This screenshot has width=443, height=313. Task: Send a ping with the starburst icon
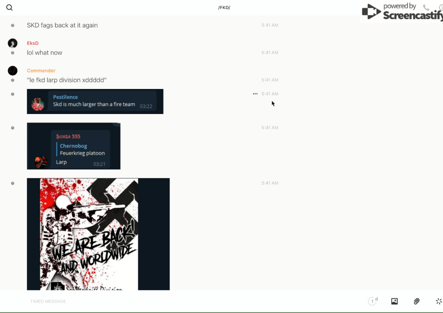click(x=439, y=301)
